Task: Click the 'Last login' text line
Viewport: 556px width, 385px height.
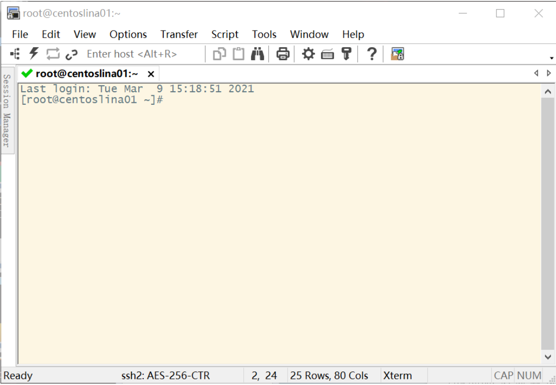Action: 137,89
